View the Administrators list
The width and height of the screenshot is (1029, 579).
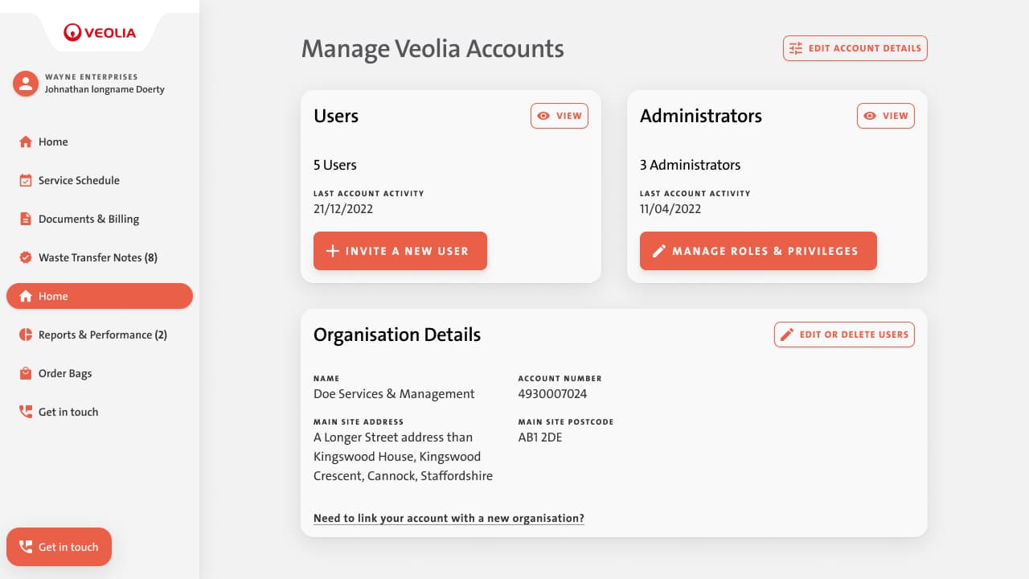[x=885, y=116]
